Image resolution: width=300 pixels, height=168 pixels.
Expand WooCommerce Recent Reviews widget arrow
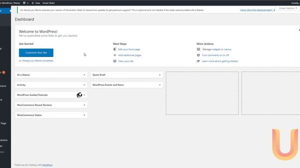(x=84, y=105)
